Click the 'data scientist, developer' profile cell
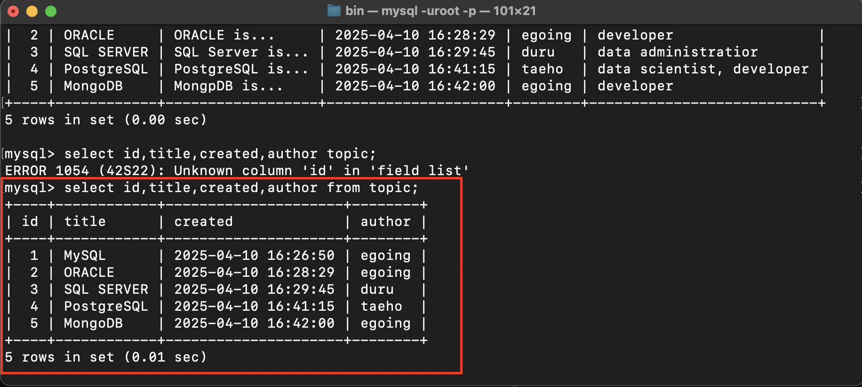The height and width of the screenshot is (387, 862). click(x=703, y=69)
